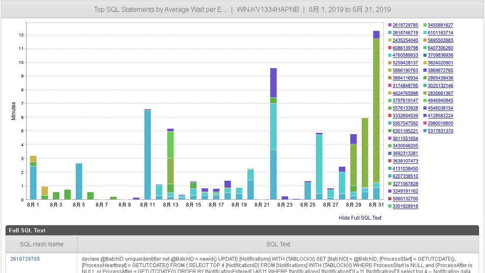Select legend entry 2618746719
This screenshot has width=485, height=273.
[405, 33]
